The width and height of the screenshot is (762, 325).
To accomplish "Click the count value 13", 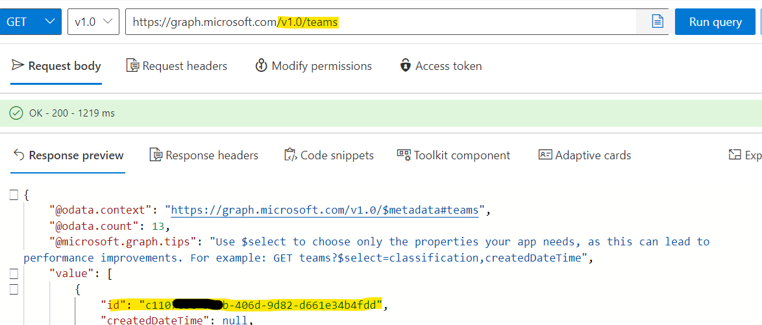I will 158,226.
